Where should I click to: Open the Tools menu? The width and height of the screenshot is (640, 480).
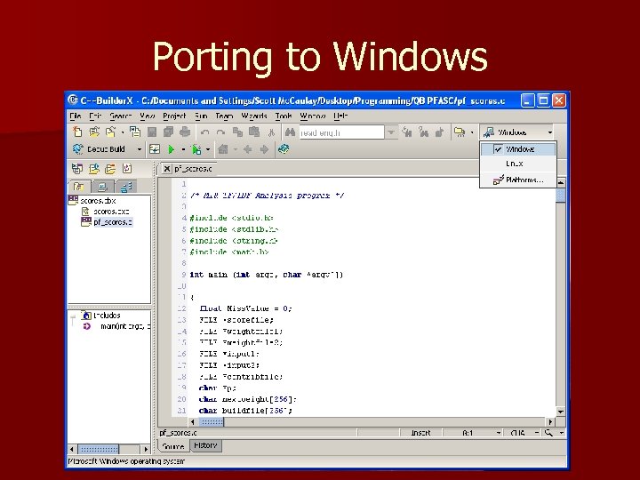[x=284, y=116]
